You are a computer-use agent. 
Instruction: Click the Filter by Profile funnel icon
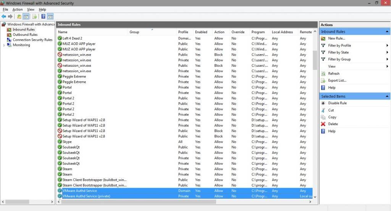[x=323, y=45]
